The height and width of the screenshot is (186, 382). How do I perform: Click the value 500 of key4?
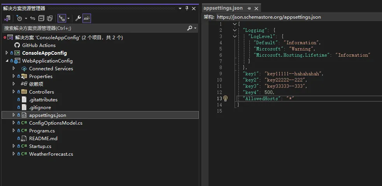click(268, 92)
